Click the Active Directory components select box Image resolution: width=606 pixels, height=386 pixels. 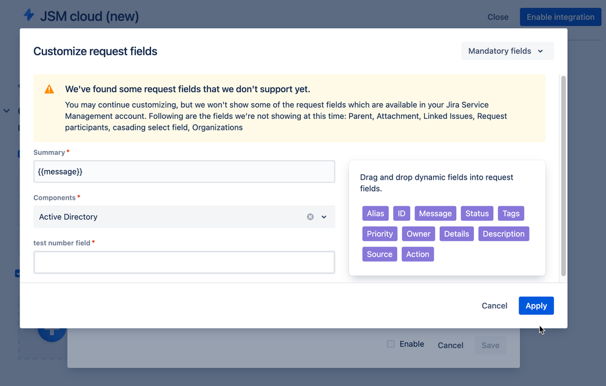coord(184,217)
